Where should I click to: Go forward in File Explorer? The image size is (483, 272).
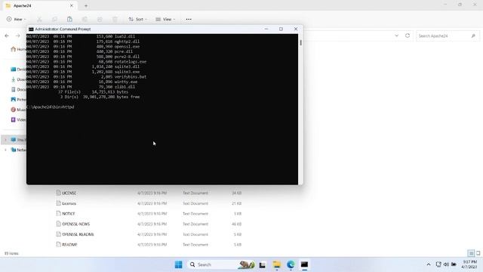point(18,36)
